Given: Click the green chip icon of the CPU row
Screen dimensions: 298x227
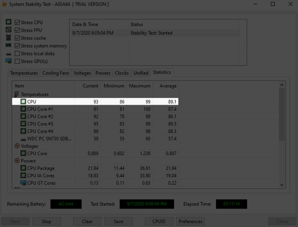Looking at the screenshot, I should (x=23, y=101).
